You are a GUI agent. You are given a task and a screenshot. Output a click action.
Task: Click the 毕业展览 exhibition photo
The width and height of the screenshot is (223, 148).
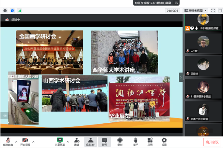pos(139,99)
